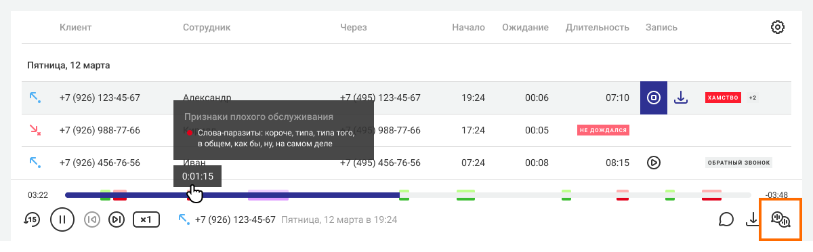The height and width of the screenshot is (252, 813).
Task: Stop playback of the 19:24 call recording
Action: (x=654, y=98)
